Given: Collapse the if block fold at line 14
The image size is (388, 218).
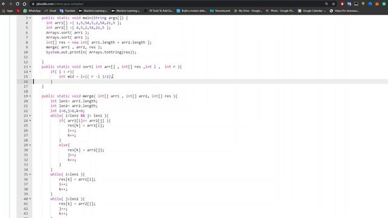Looking at the screenshot, I should [30, 72].
